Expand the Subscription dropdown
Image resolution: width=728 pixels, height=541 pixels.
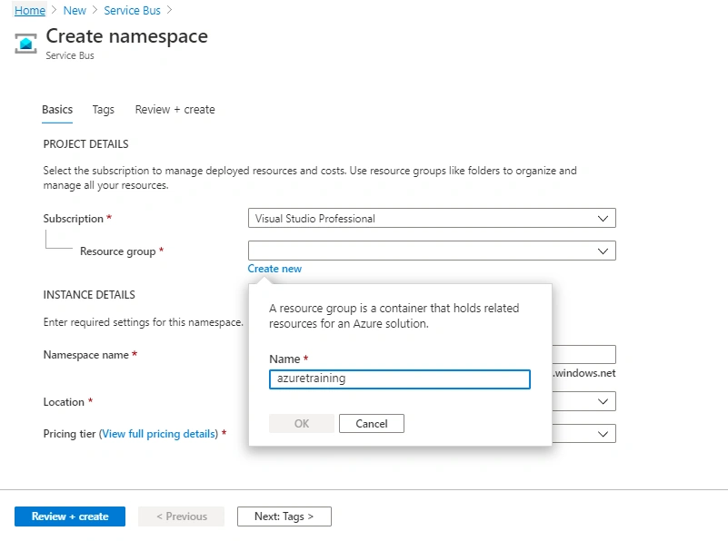click(x=432, y=219)
